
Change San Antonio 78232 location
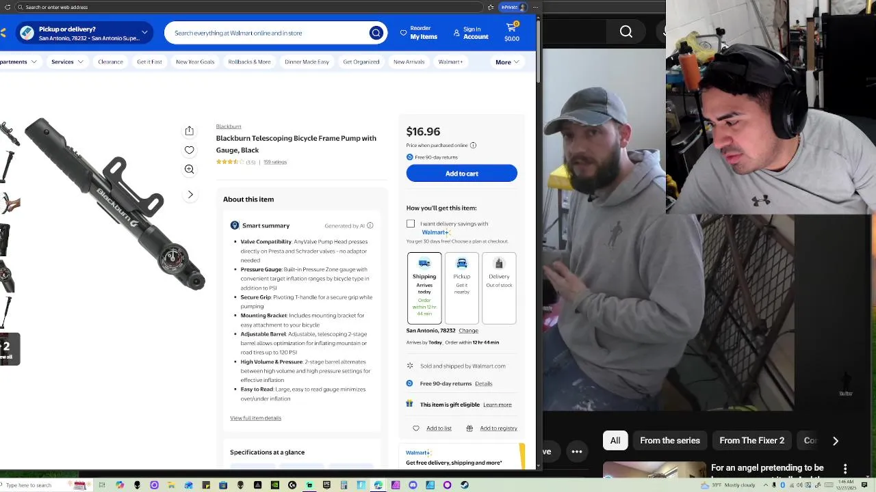[468, 331]
